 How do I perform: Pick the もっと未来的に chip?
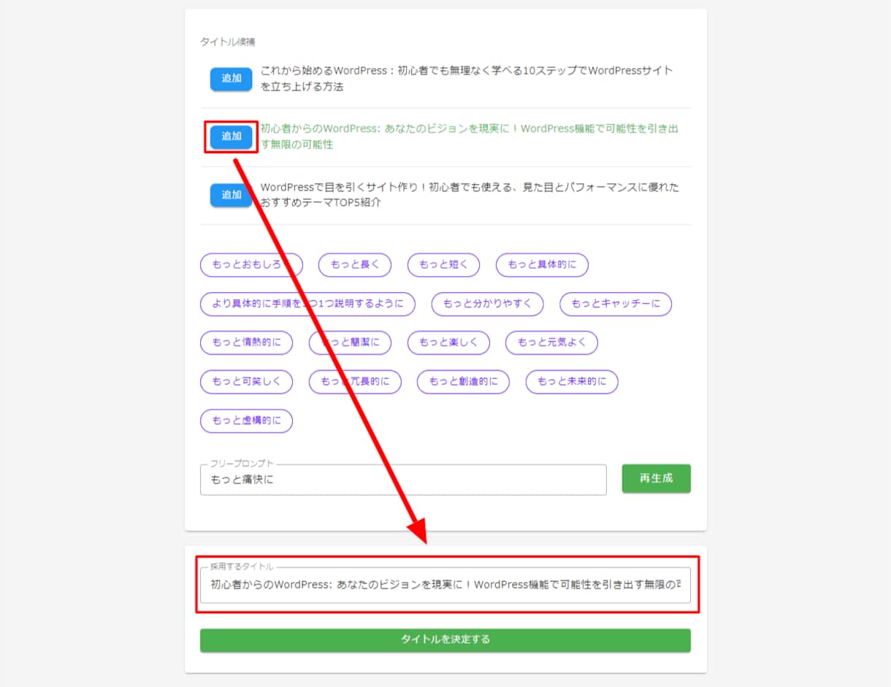(x=572, y=382)
